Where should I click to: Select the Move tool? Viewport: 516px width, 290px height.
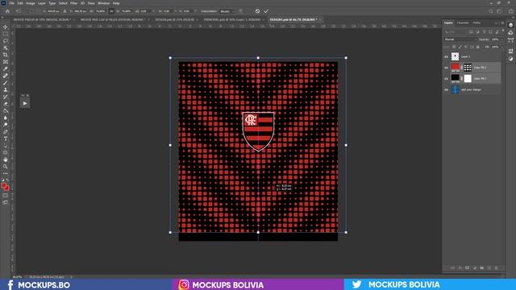pos(6,27)
